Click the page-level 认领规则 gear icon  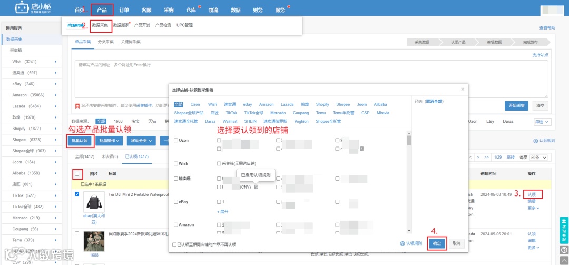tap(535, 141)
